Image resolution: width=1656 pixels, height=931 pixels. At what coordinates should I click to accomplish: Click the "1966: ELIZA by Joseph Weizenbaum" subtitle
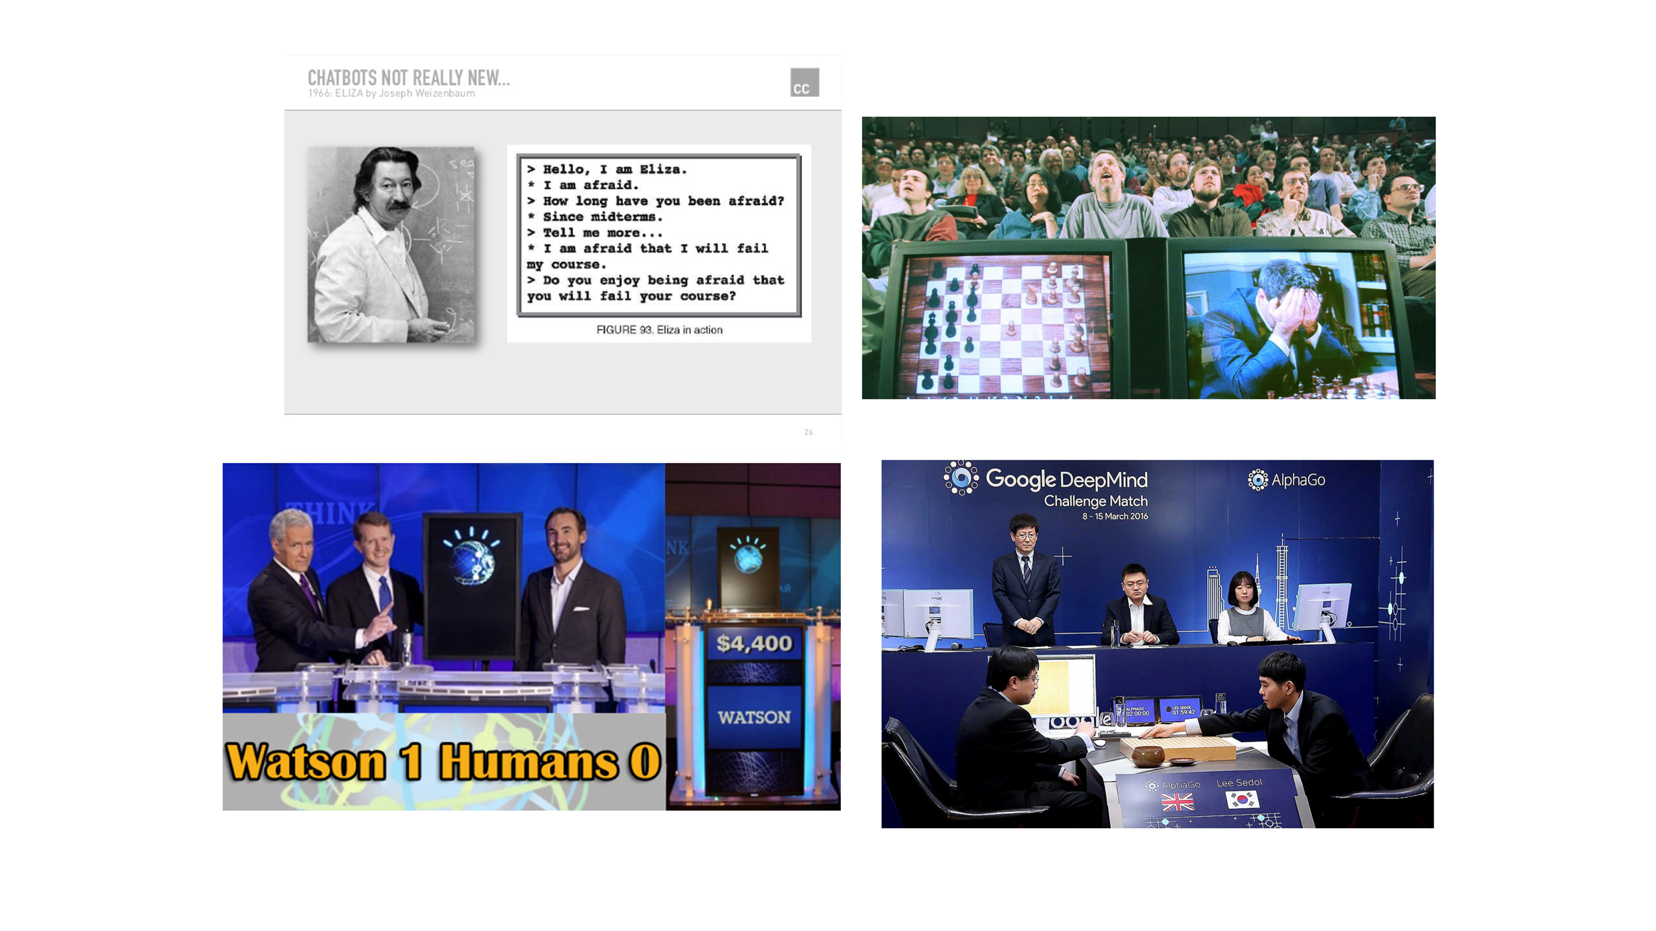click(391, 94)
